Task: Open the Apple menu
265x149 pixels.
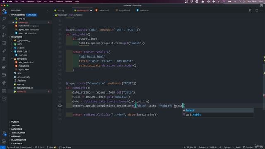Action: pos(3,2)
